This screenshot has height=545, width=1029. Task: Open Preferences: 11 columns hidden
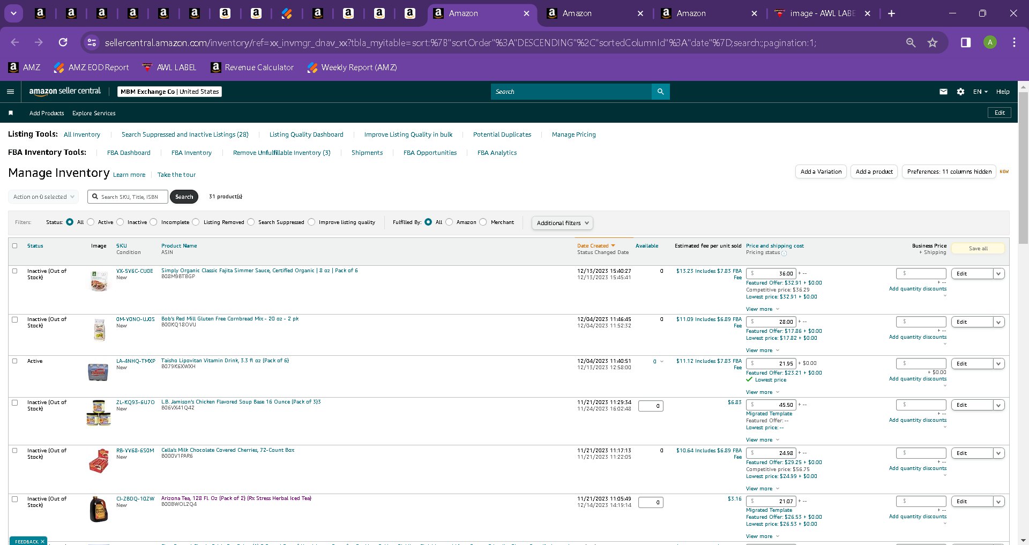(x=949, y=171)
